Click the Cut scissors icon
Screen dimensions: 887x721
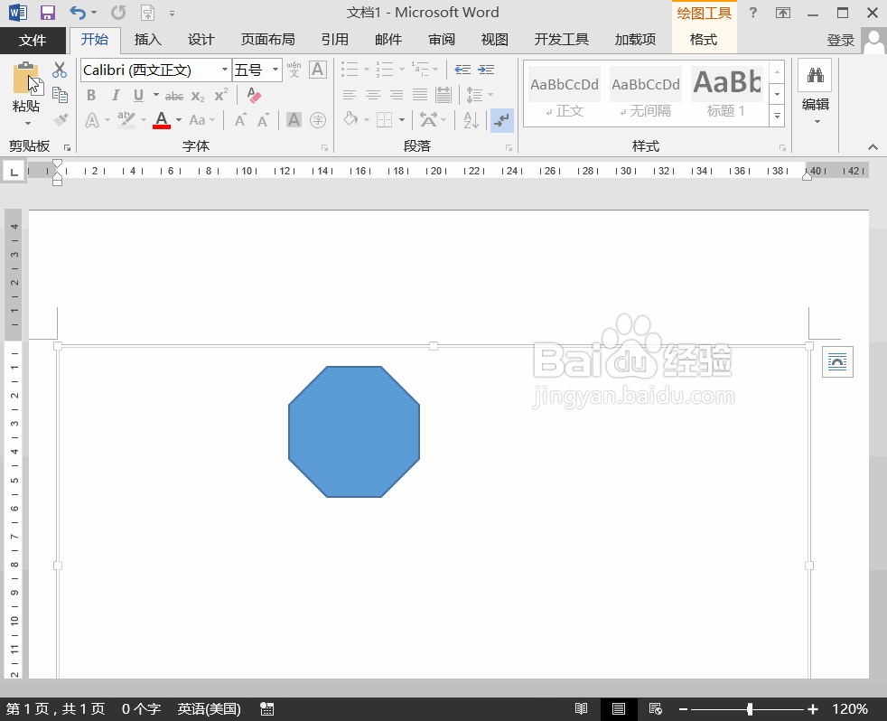click(x=60, y=70)
